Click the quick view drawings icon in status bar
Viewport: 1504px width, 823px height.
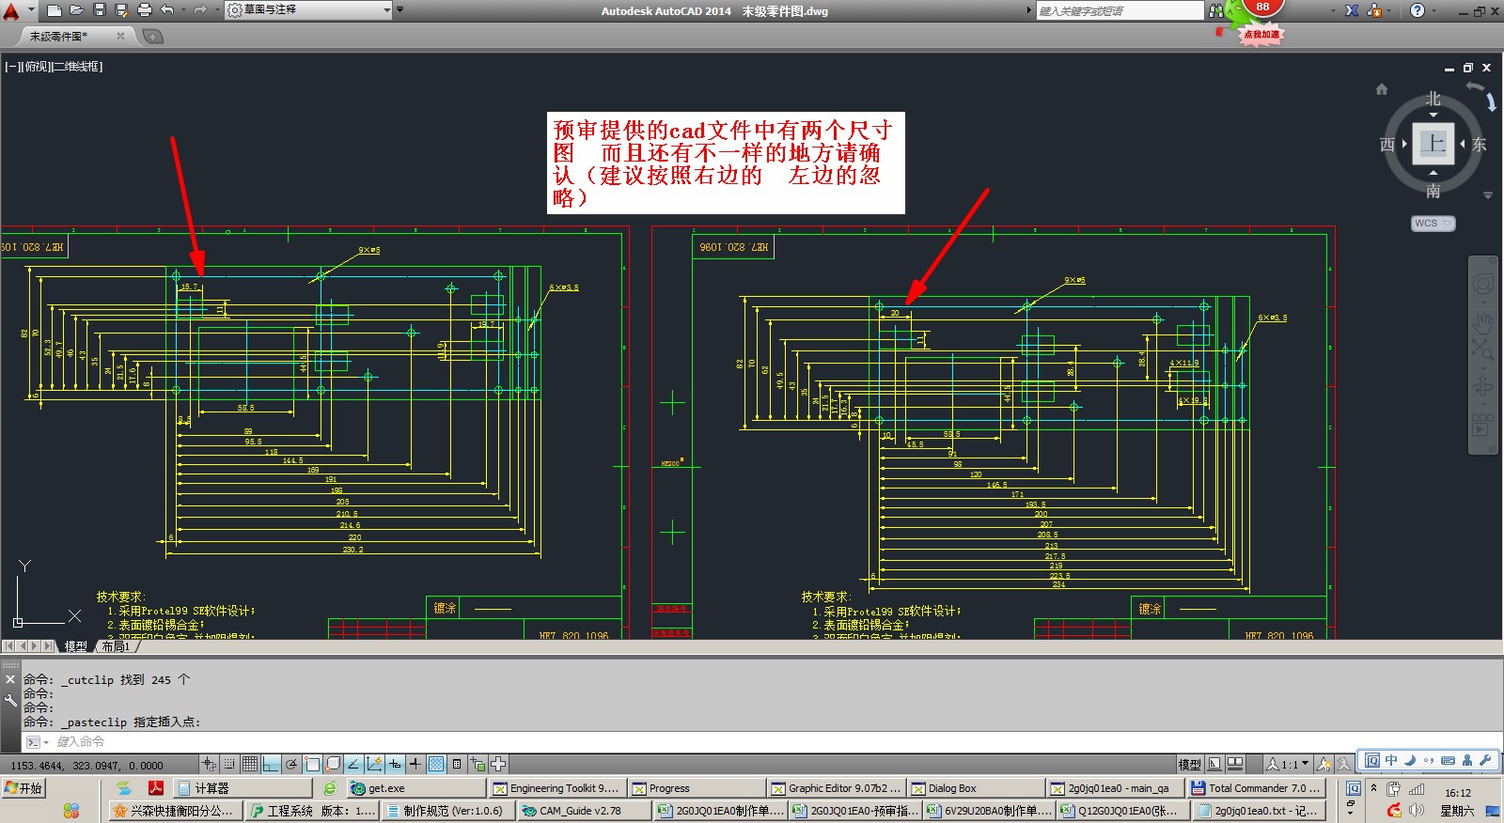pos(1235,765)
